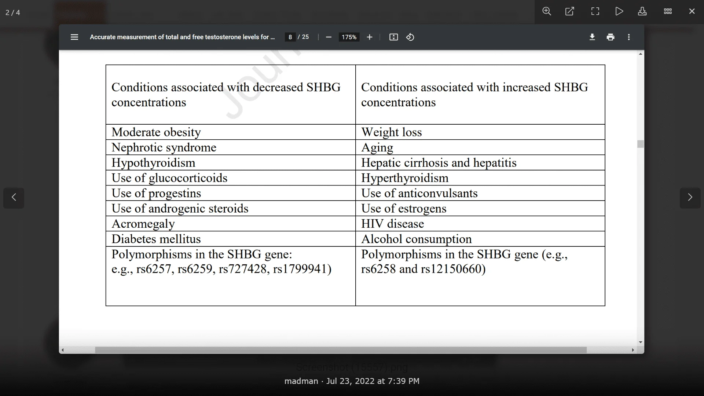Click 'Aging' table cell
Image resolution: width=704 pixels, height=396 pixels.
point(480,147)
